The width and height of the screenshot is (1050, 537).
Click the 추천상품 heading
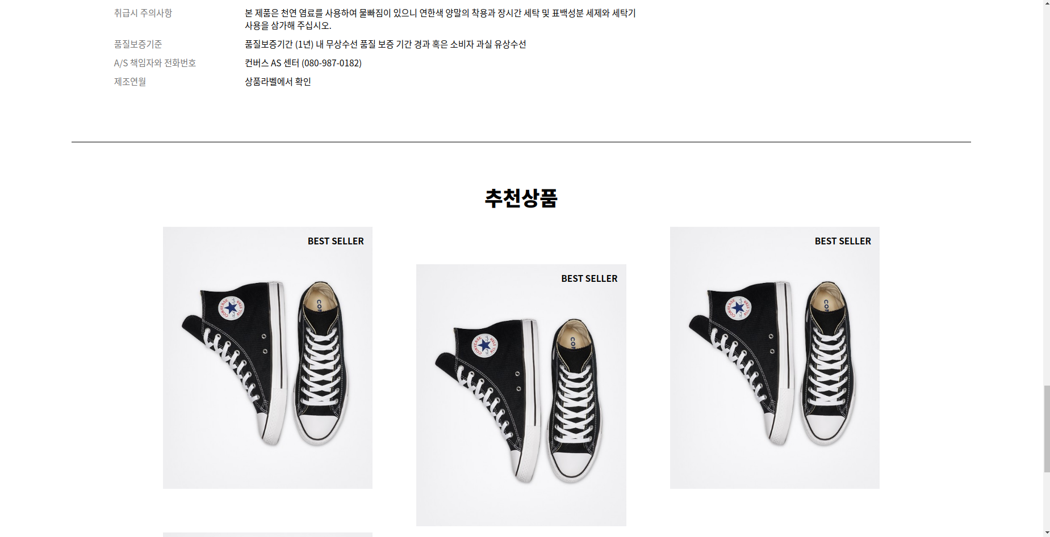(521, 198)
